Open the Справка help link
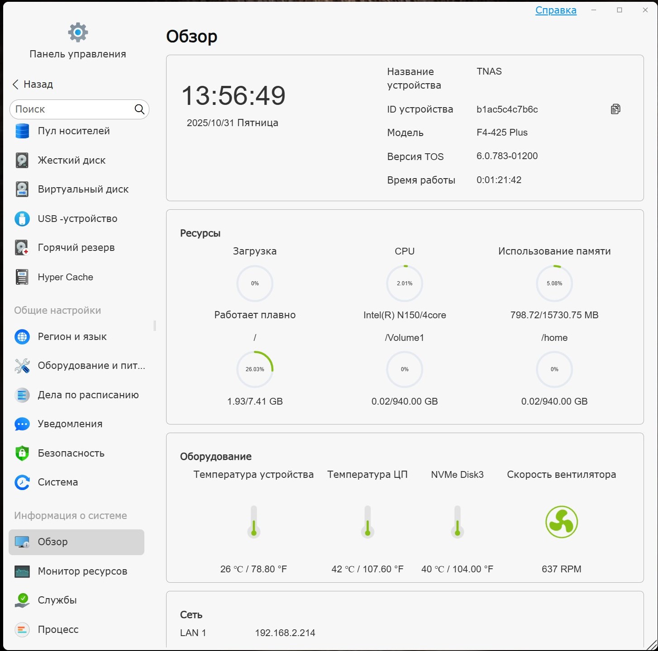Viewport: 658px width, 651px height. [x=556, y=10]
